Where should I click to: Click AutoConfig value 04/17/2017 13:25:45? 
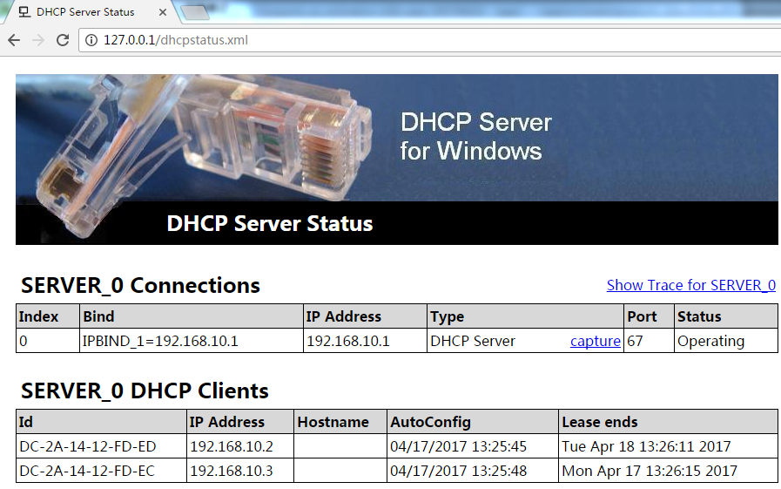(x=473, y=446)
